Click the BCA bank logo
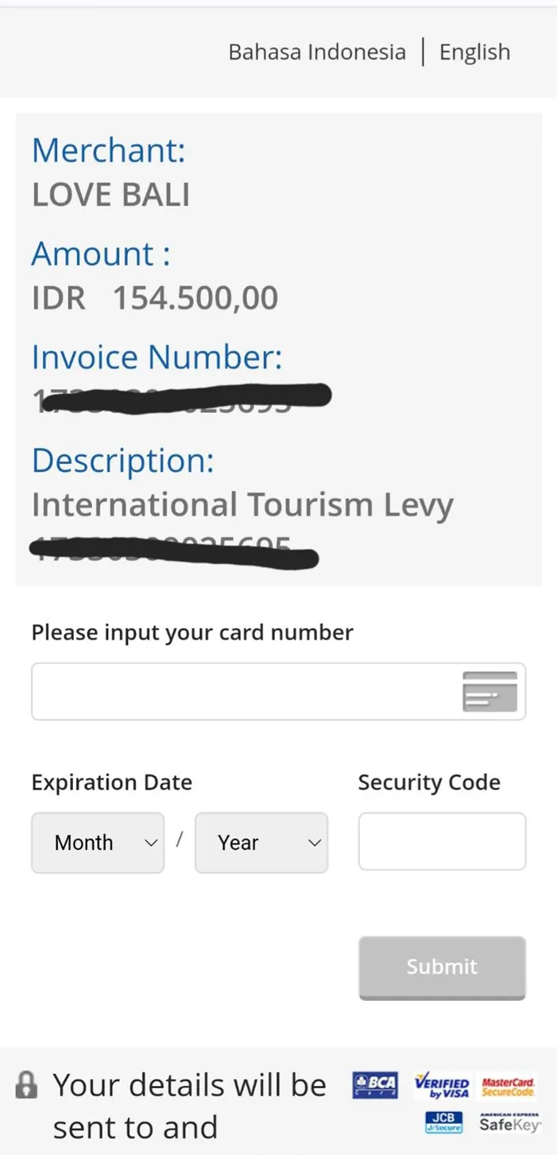Image resolution: width=557 pixels, height=1155 pixels. (x=375, y=1085)
